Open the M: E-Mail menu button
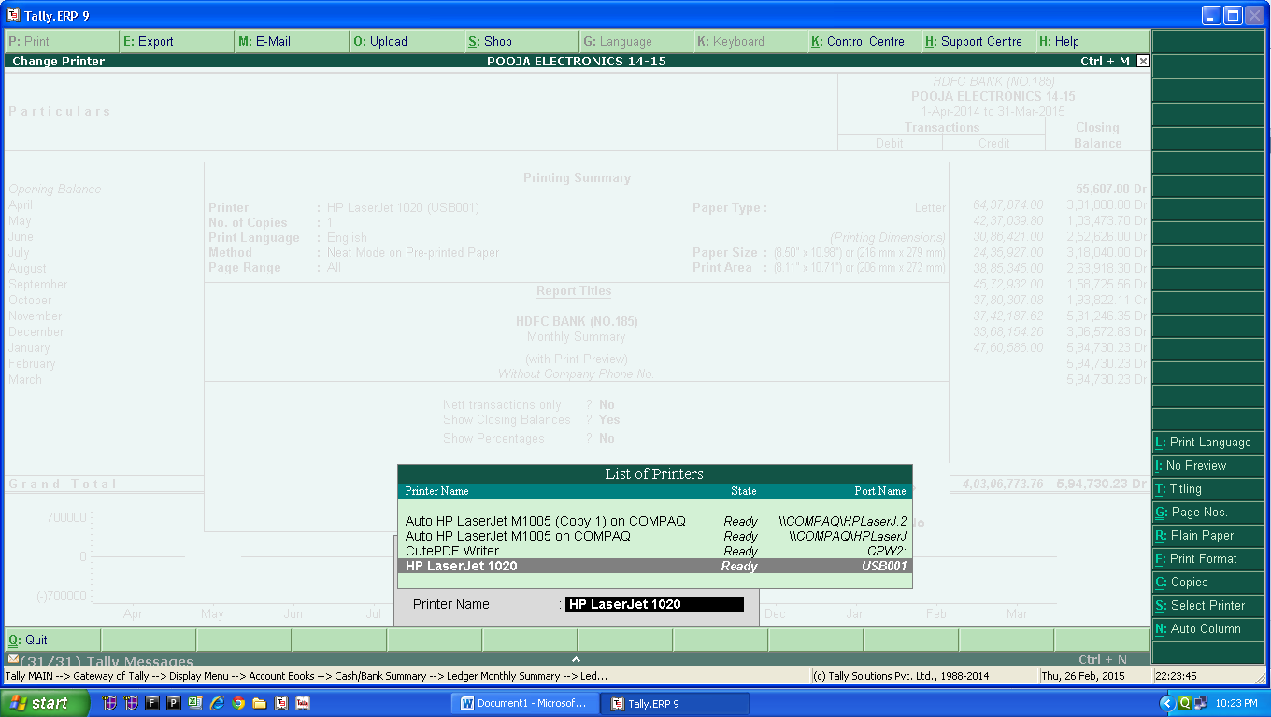 click(292, 41)
